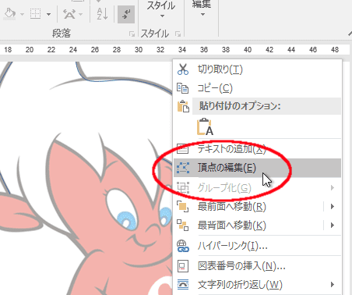
Task: Click the edit points vertex icon
Action: 183,168
